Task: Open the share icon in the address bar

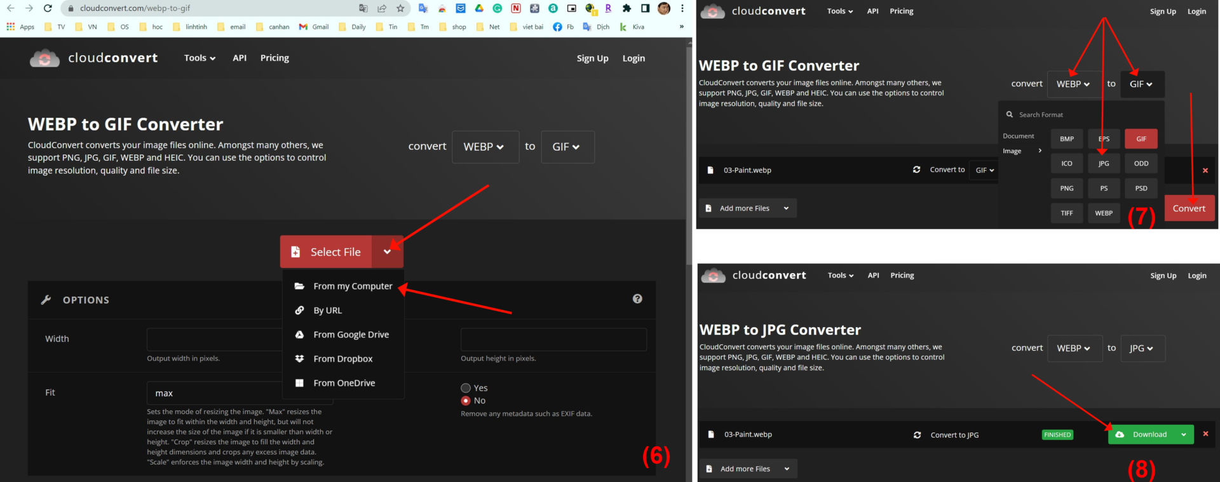Action: coord(382,8)
